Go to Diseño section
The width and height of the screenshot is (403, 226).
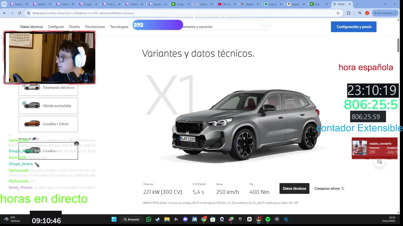(x=75, y=27)
